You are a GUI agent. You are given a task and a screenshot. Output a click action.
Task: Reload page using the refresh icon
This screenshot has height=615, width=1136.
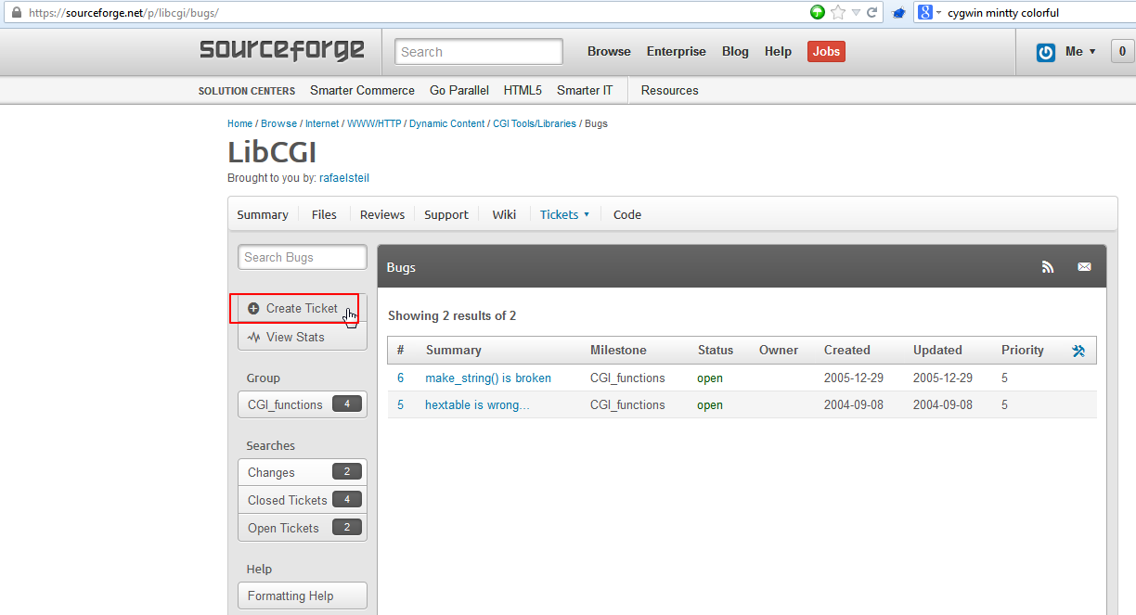(872, 12)
